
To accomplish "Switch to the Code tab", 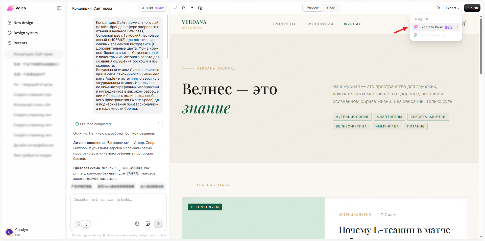I will [x=331, y=8].
